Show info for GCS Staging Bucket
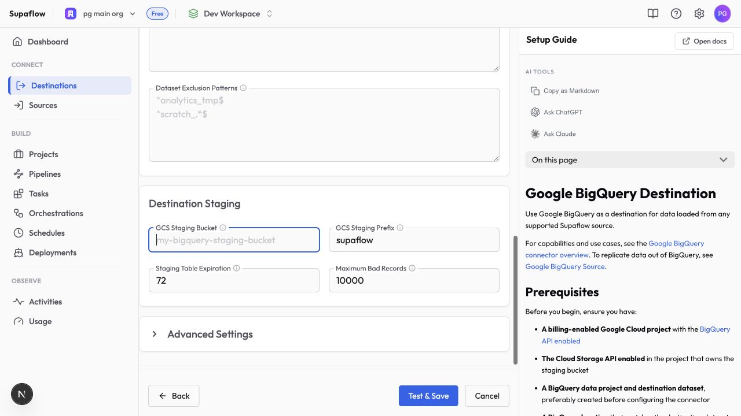Screen dimensions: 741x416 tap(223, 228)
